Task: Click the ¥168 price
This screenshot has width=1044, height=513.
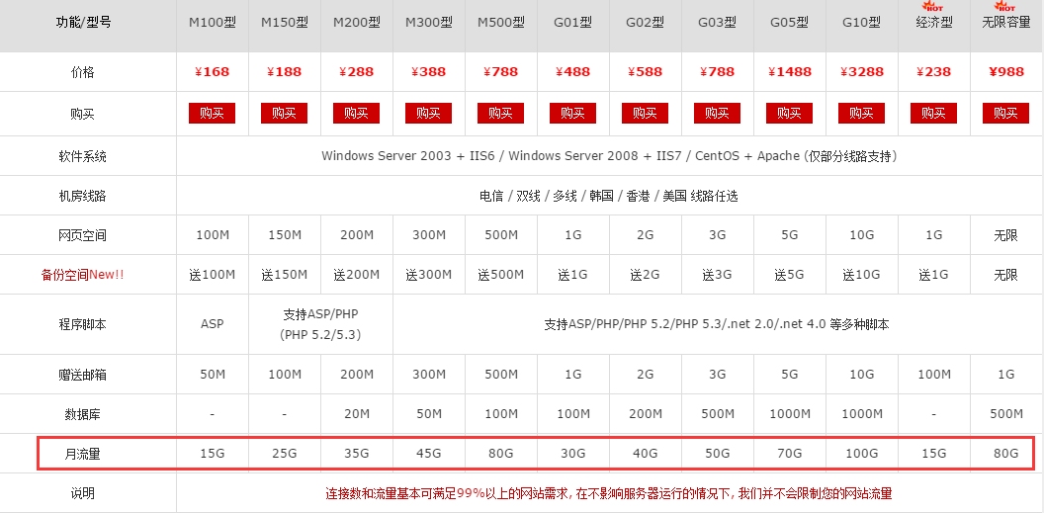Action: tap(212, 72)
